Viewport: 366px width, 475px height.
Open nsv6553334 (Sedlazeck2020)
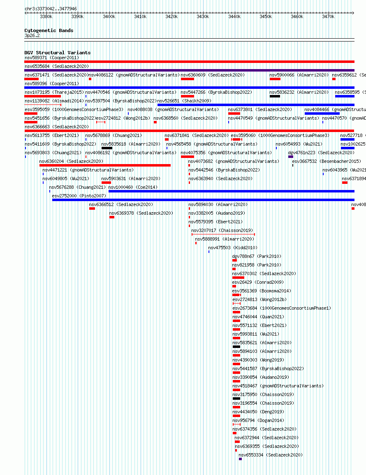tap(271, 455)
